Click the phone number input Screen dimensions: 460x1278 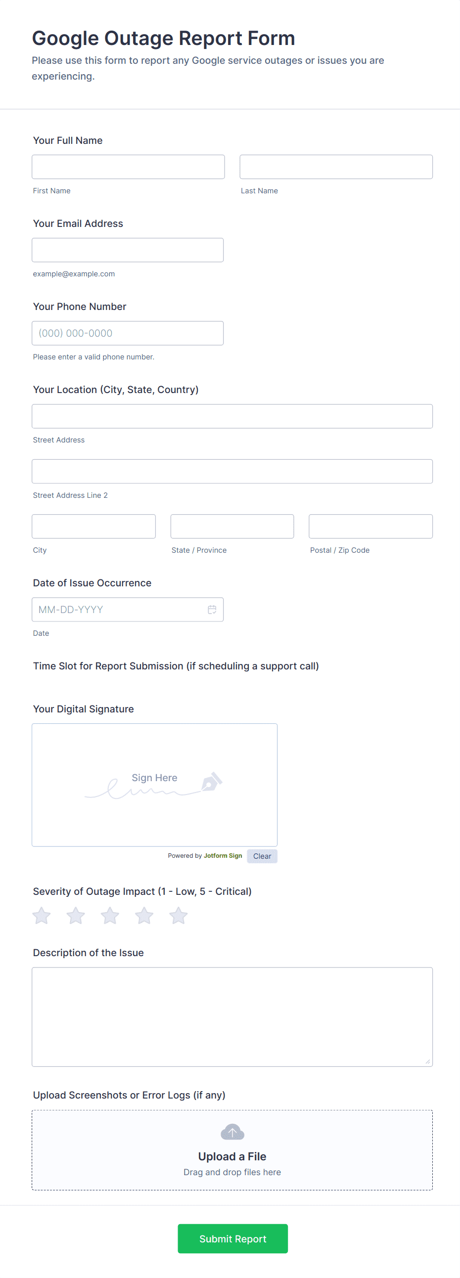(128, 333)
